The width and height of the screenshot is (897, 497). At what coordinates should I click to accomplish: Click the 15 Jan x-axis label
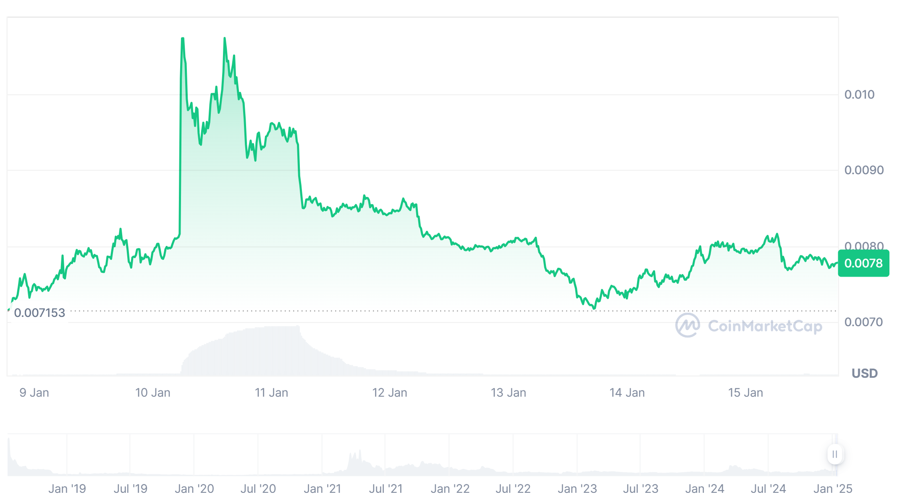click(x=745, y=393)
